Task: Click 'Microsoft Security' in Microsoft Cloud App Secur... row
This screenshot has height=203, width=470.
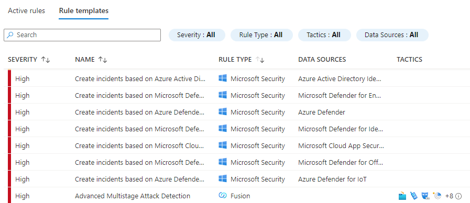Action: pyautogui.click(x=257, y=146)
